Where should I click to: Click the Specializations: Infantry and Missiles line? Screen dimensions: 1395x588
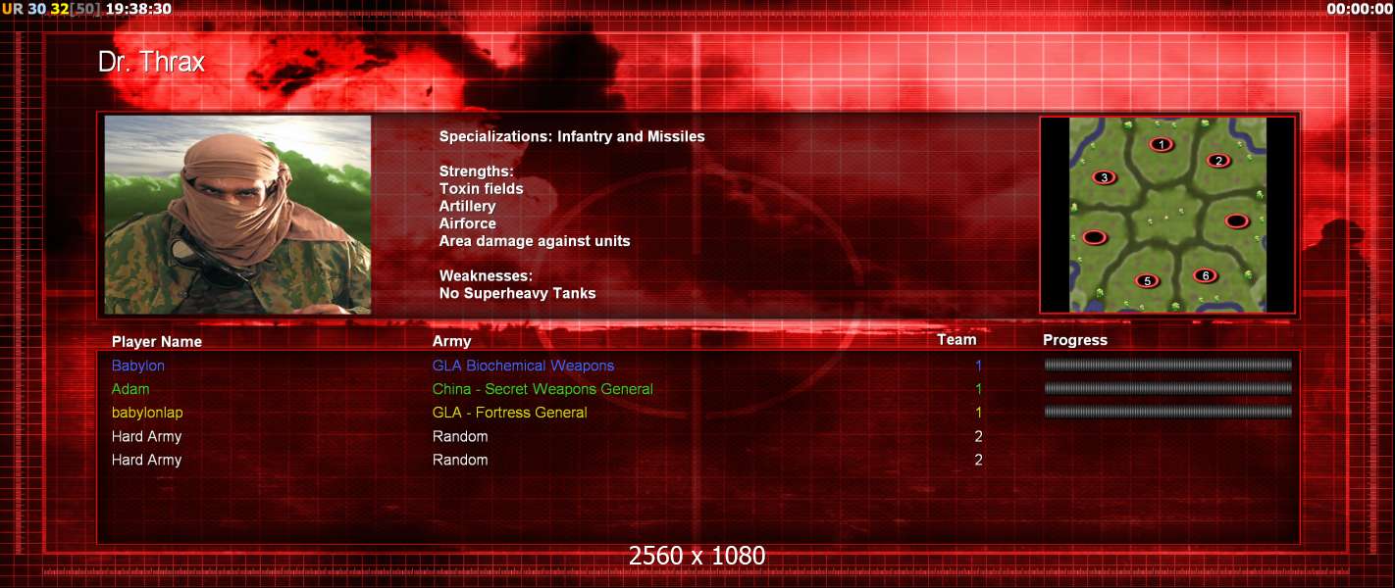click(x=572, y=136)
